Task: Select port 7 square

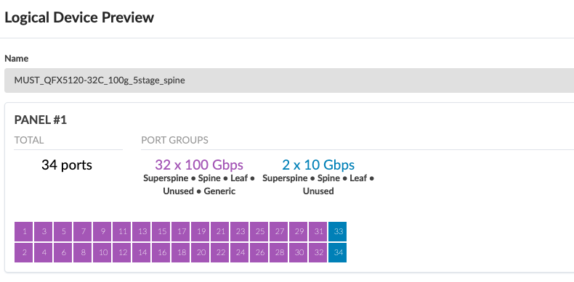Action: click(83, 231)
